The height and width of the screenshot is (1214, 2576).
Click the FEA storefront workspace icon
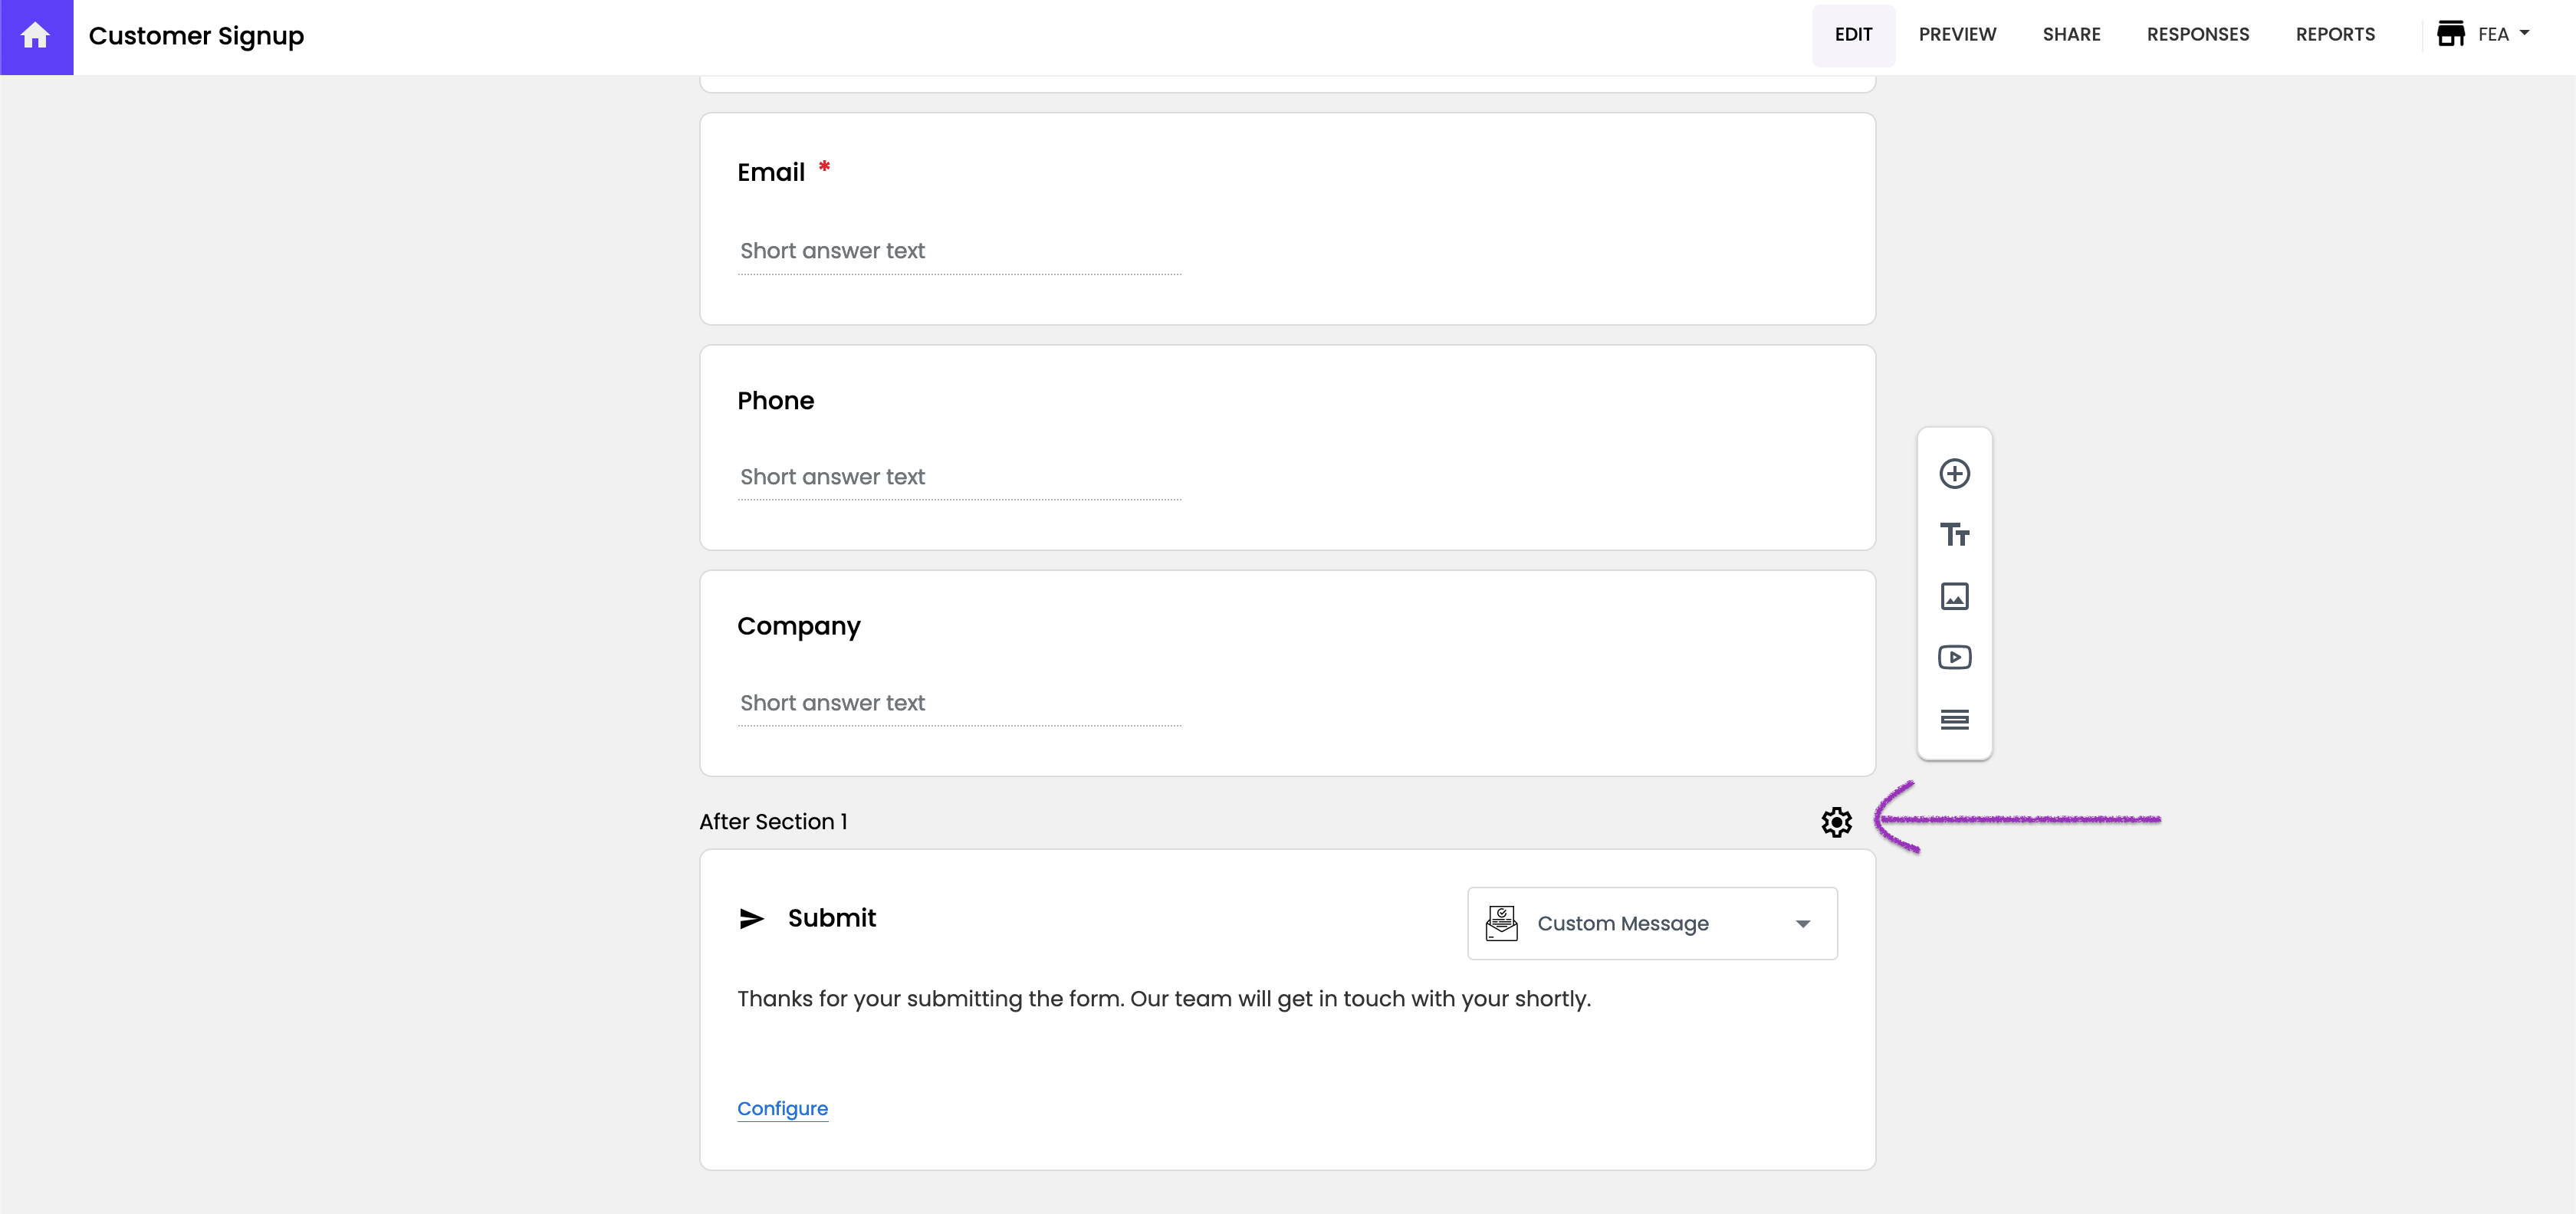point(2450,34)
